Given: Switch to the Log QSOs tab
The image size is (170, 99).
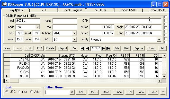Looking at the screenshot, I should click(x=16, y=10).
